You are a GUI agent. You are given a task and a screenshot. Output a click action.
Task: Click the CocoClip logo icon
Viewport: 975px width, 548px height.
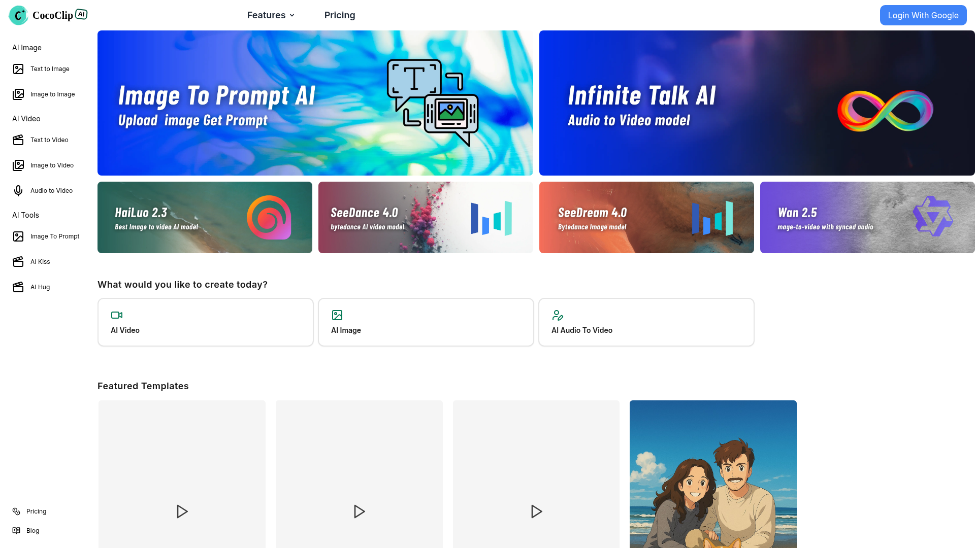(x=18, y=15)
